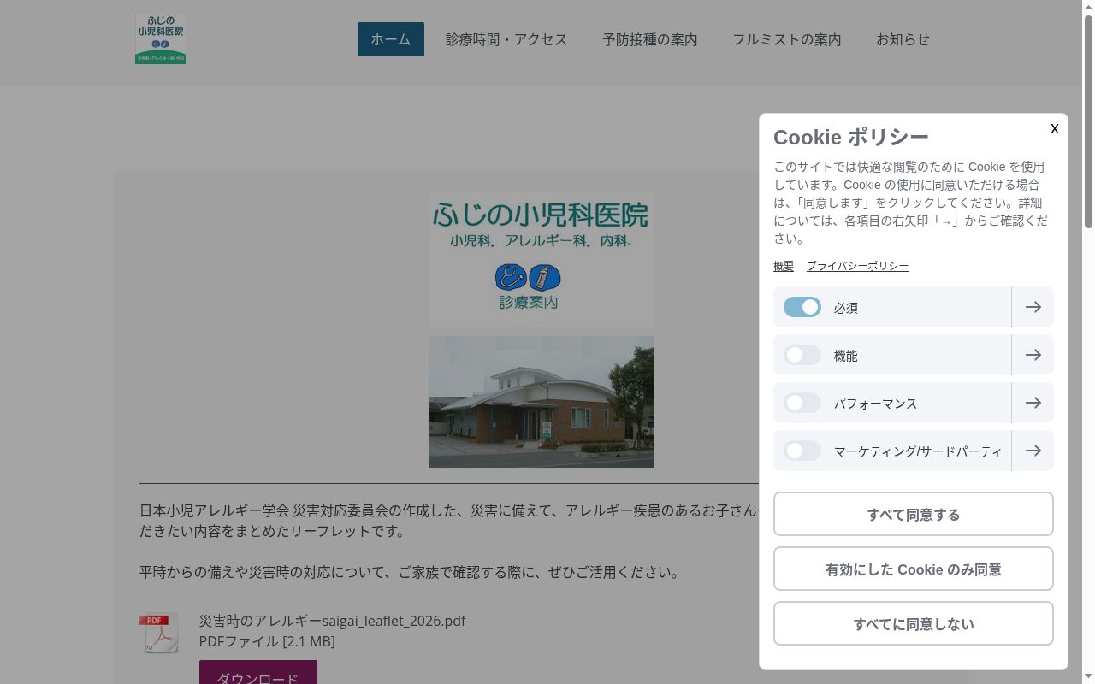Select the ホーム navigation item

point(391,39)
